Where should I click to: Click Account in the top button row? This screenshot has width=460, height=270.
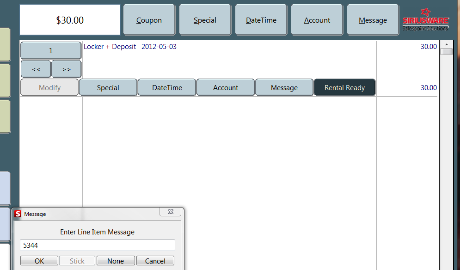[317, 19]
